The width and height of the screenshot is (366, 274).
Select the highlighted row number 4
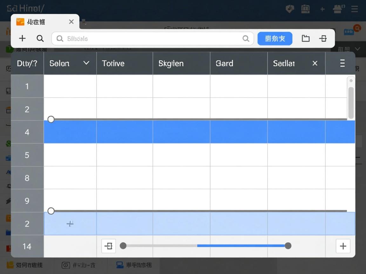27,132
